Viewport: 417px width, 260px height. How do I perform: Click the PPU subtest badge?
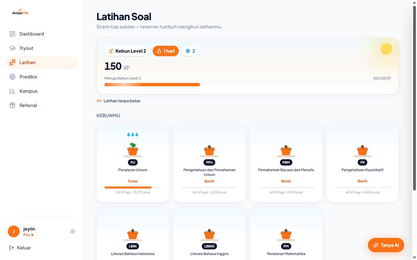(210, 162)
